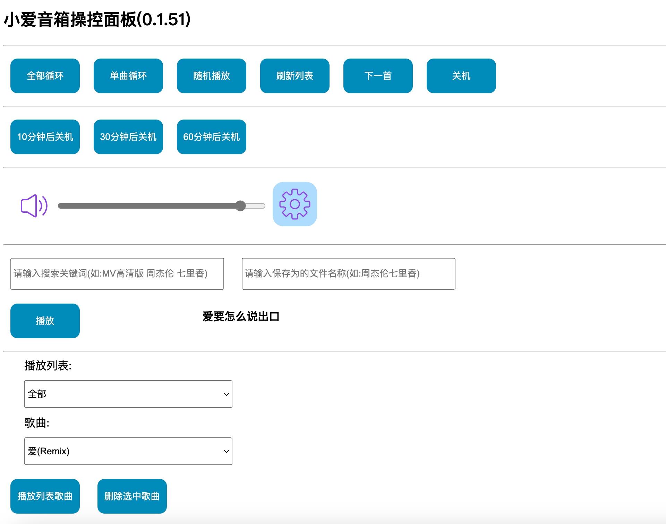The height and width of the screenshot is (524, 666).
Task: Set shutdown timer 10分钟后关机
Action: click(45, 137)
